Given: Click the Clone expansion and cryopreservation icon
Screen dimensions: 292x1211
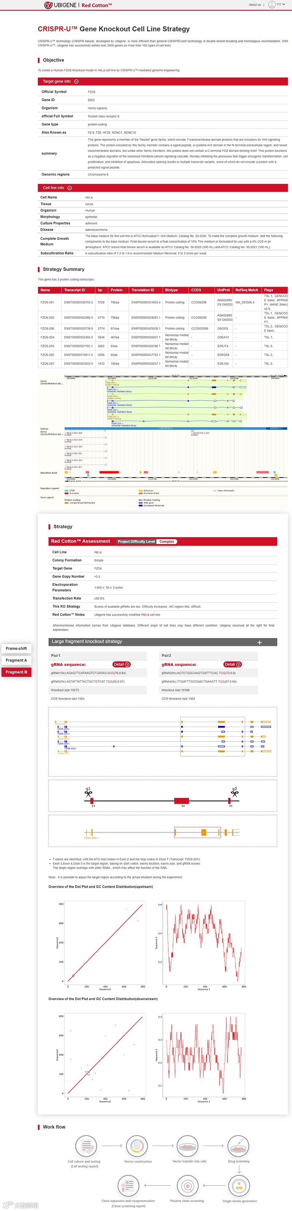Looking at the screenshot, I should click(128, 1186).
